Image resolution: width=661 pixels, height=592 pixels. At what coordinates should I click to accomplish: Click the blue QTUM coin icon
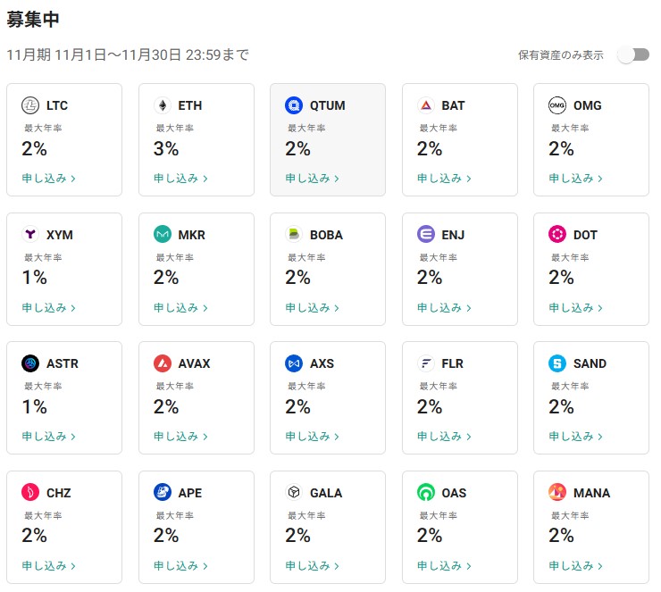click(x=294, y=105)
